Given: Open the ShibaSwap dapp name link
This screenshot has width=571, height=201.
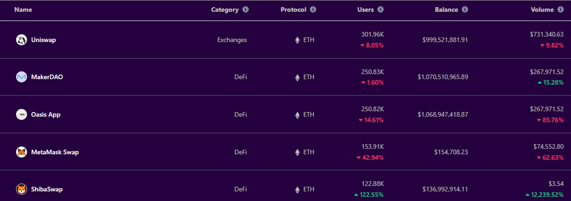Looking at the screenshot, I should [47, 189].
